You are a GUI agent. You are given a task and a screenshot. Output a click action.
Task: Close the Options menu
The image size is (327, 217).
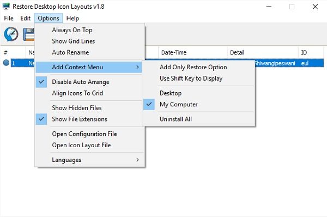coord(49,19)
